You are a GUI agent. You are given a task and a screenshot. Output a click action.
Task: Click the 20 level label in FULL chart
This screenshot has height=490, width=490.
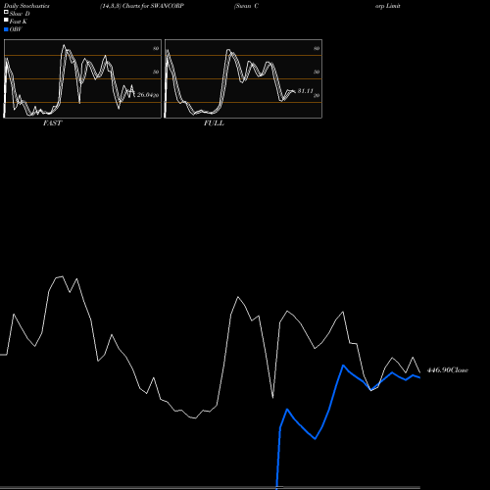[x=317, y=95]
